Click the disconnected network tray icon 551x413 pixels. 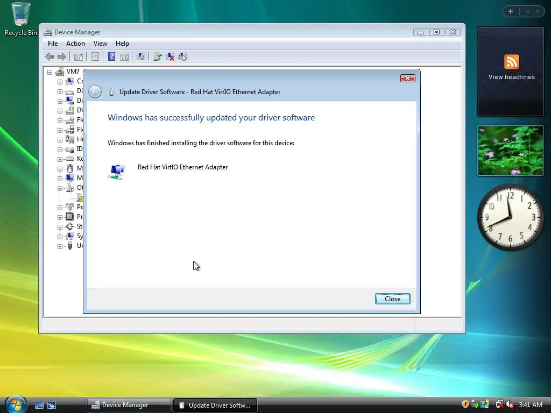[499, 404]
